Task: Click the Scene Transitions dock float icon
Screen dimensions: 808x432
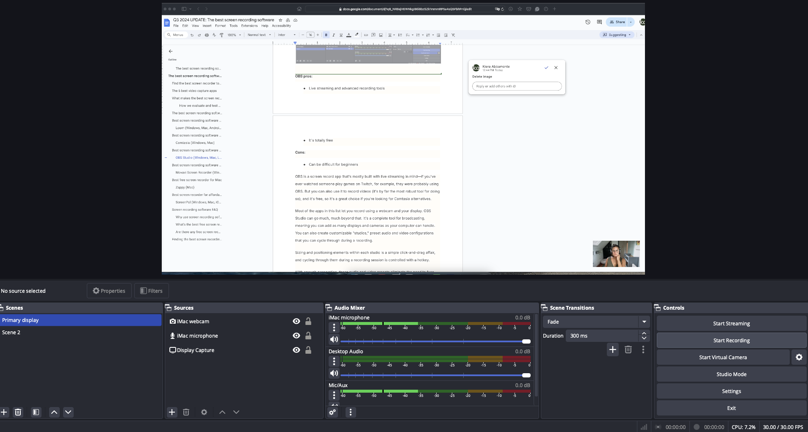Action: coord(544,308)
